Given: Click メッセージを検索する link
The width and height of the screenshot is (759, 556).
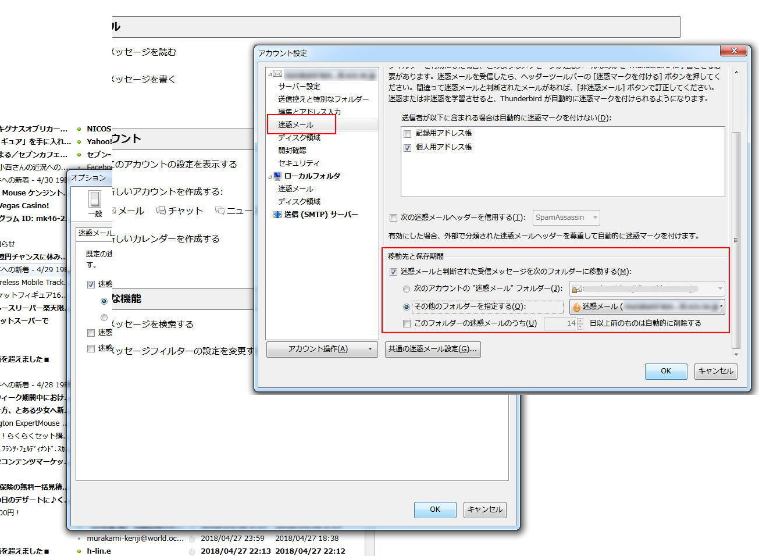Looking at the screenshot, I should (152, 325).
